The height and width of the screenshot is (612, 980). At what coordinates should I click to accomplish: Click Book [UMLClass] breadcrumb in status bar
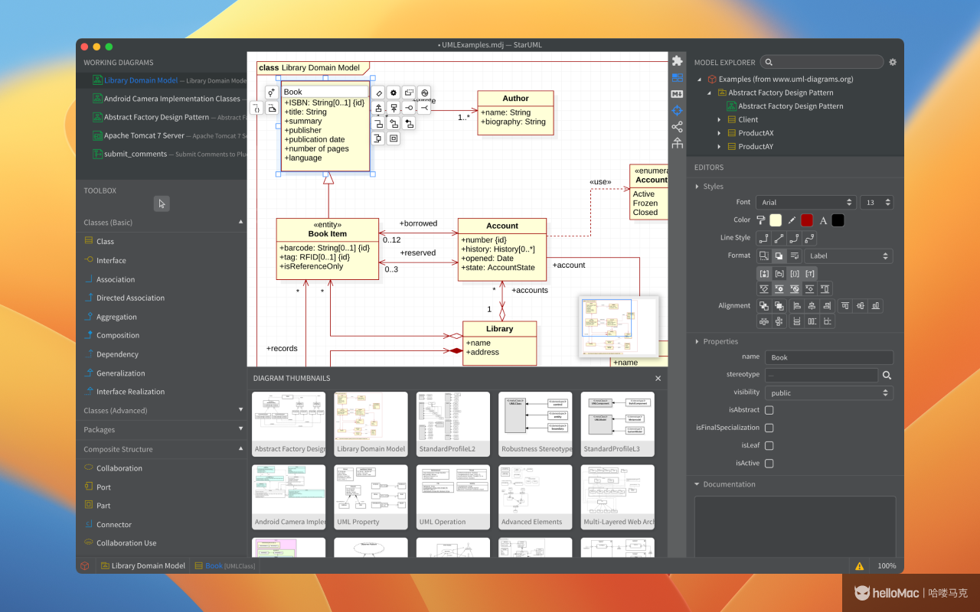pyautogui.click(x=225, y=566)
